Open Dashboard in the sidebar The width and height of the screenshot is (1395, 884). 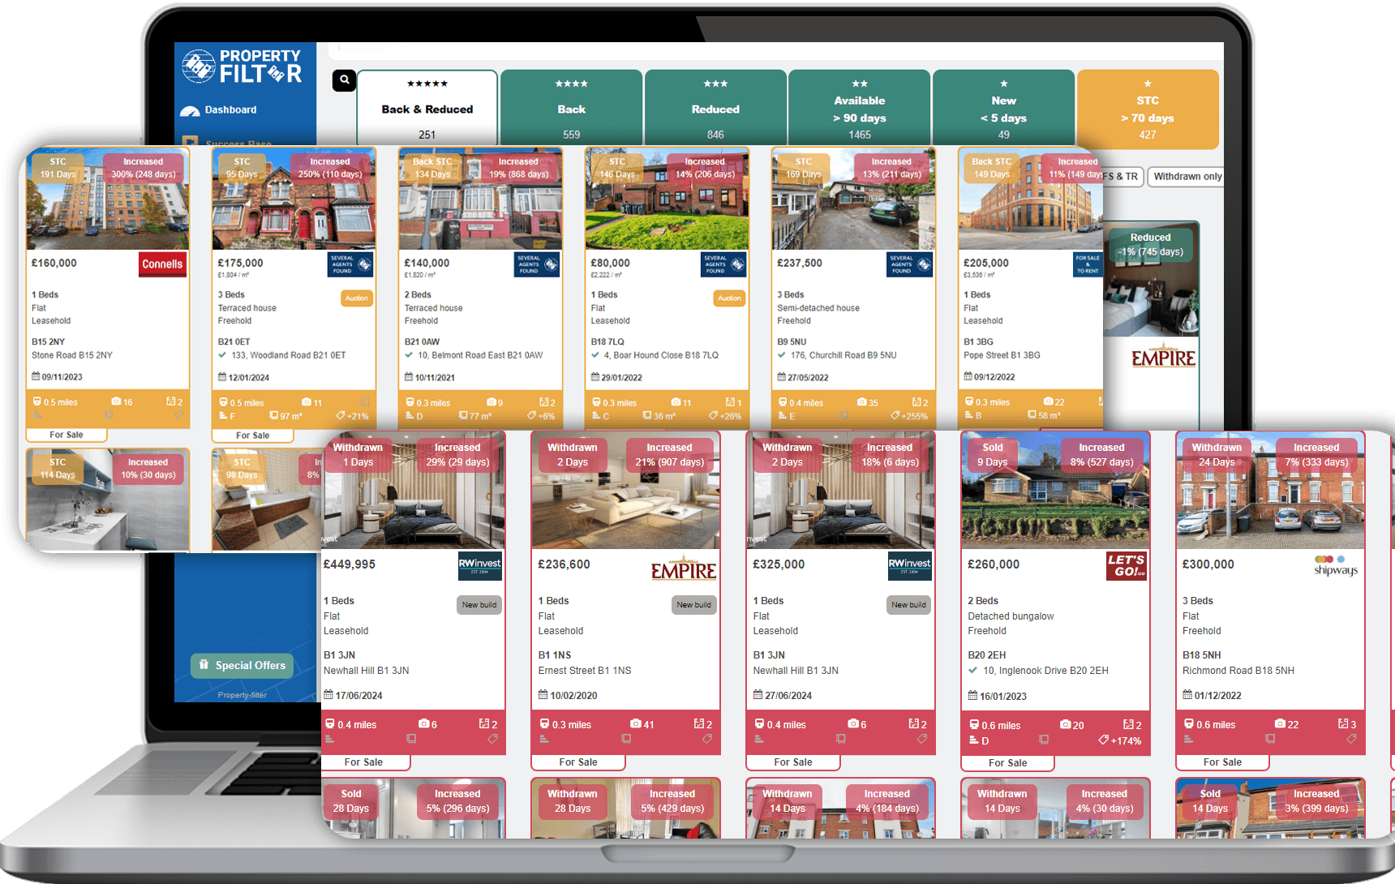click(x=230, y=110)
